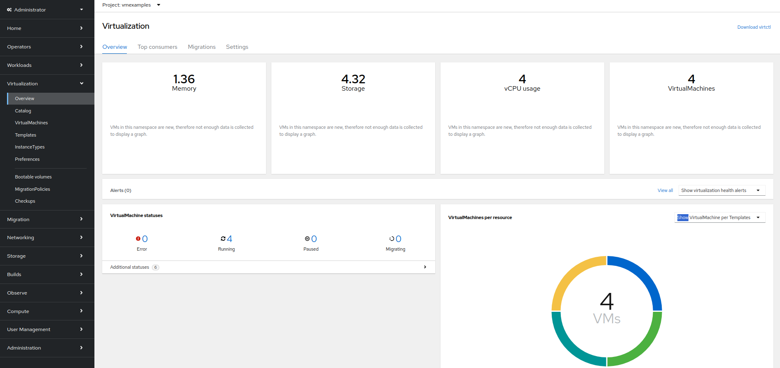The image size is (780, 368).
Task: Click the running VMs count 4
Action: click(x=229, y=239)
